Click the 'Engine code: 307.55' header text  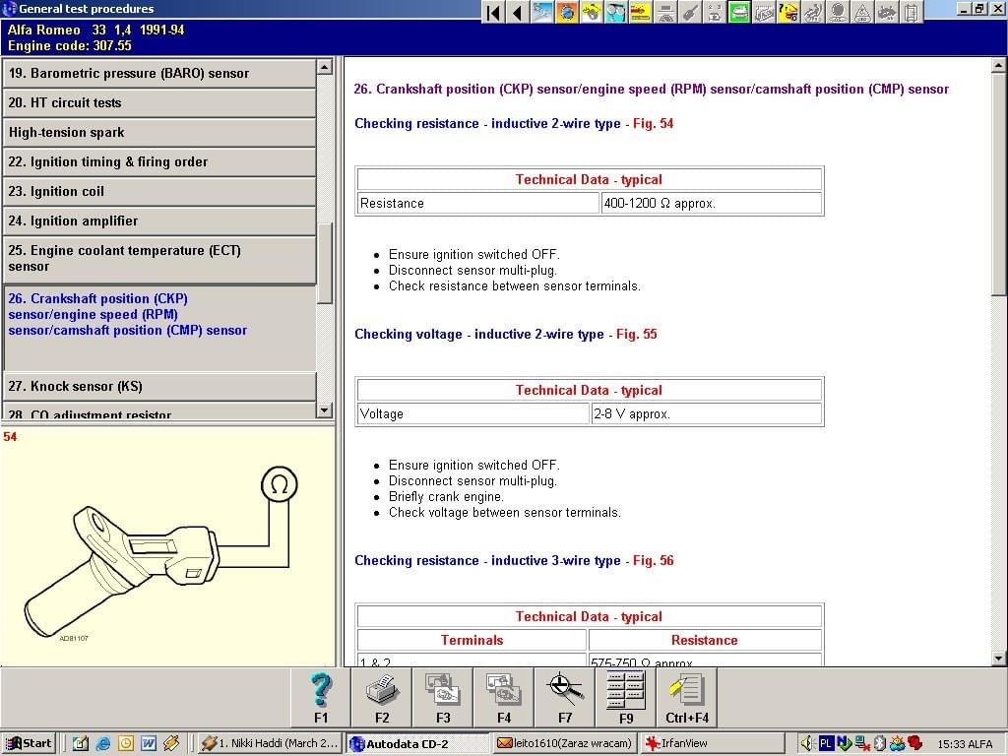70,45
